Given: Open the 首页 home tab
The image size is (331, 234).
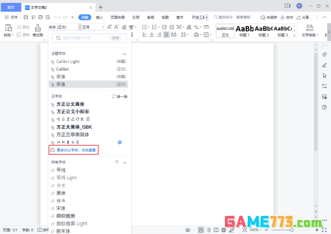Looking at the screenshot, I should click(11, 8).
